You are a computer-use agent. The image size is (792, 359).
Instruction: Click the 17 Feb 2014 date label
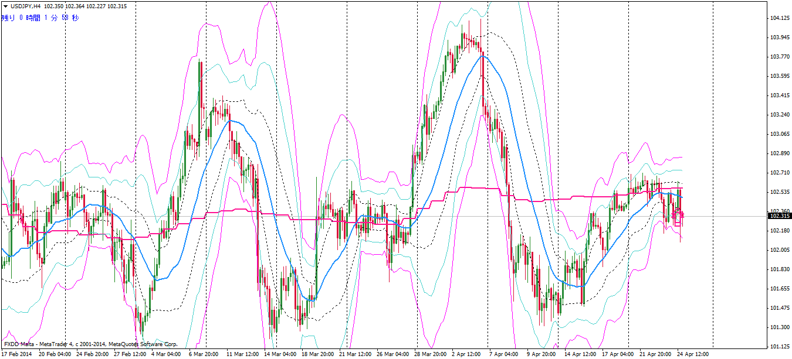[17, 354]
